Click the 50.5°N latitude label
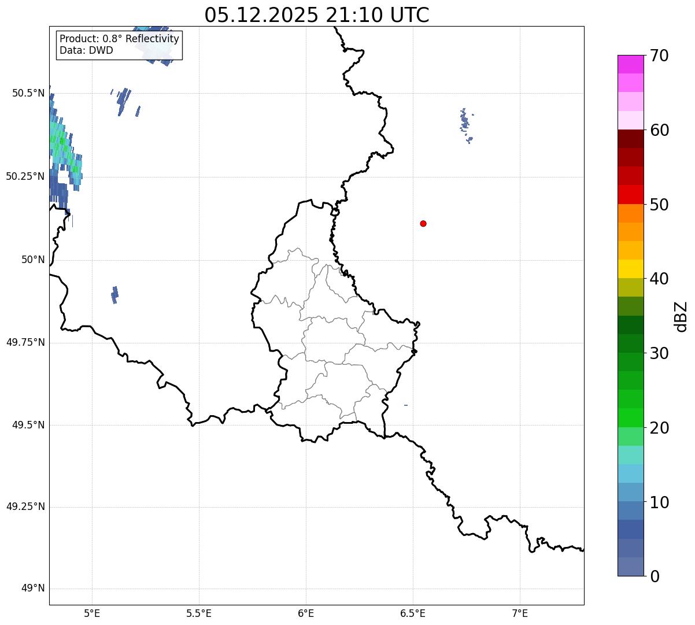This screenshot has width=695, height=625. [28, 93]
